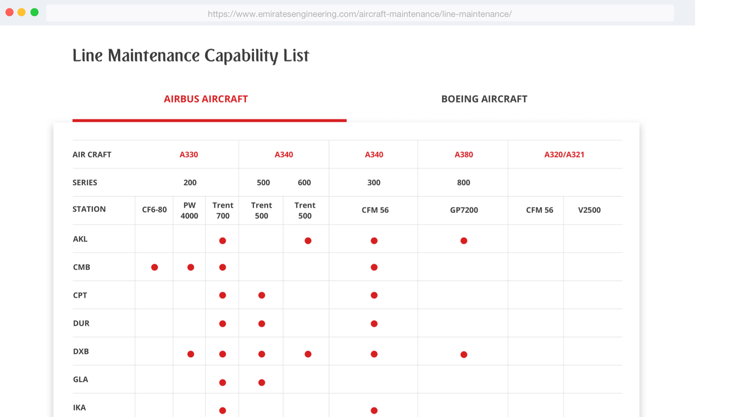
Task: Click the Line Maintenance Capability List heading
Action: [x=190, y=55]
